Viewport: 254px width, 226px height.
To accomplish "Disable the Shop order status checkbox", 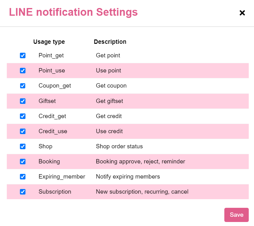I will pos(23,146).
